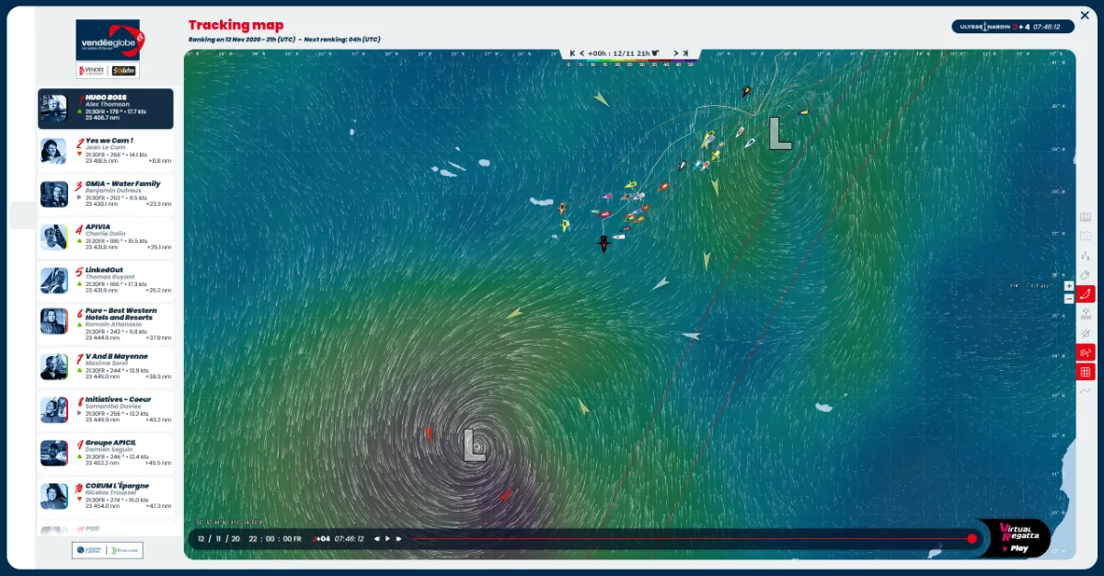Open the 2016 trophy reference icon
The width and height of the screenshot is (1104, 576).
click(1086, 314)
